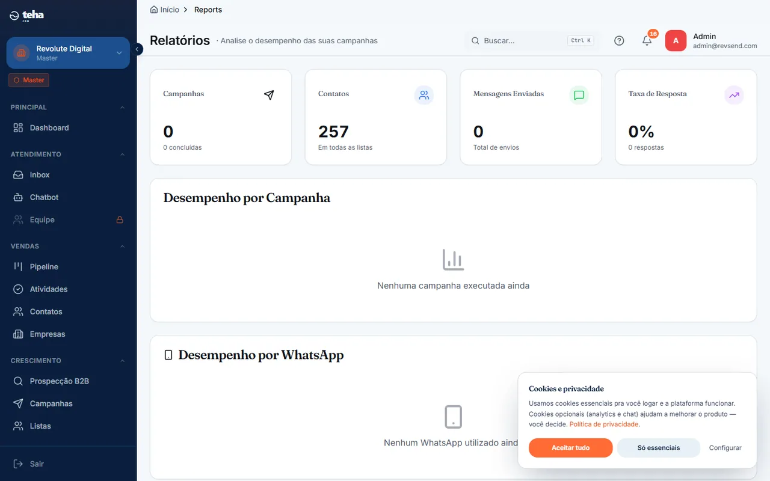Open the notifications bell icon
This screenshot has width=770, height=481.
[x=647, y=41]
